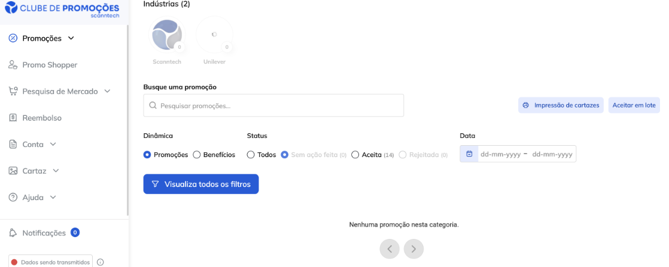The image size is (669, 267).
Task: Click the Impressão de cartazes button
Action: (560, 105)
